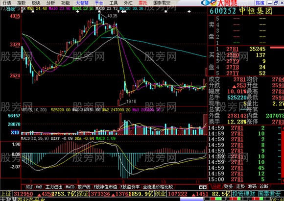Viewport: 284px width, 201px height.
Task: Click the tick row with volume 45
Action: pyautogui.click(x=244, y=168)
